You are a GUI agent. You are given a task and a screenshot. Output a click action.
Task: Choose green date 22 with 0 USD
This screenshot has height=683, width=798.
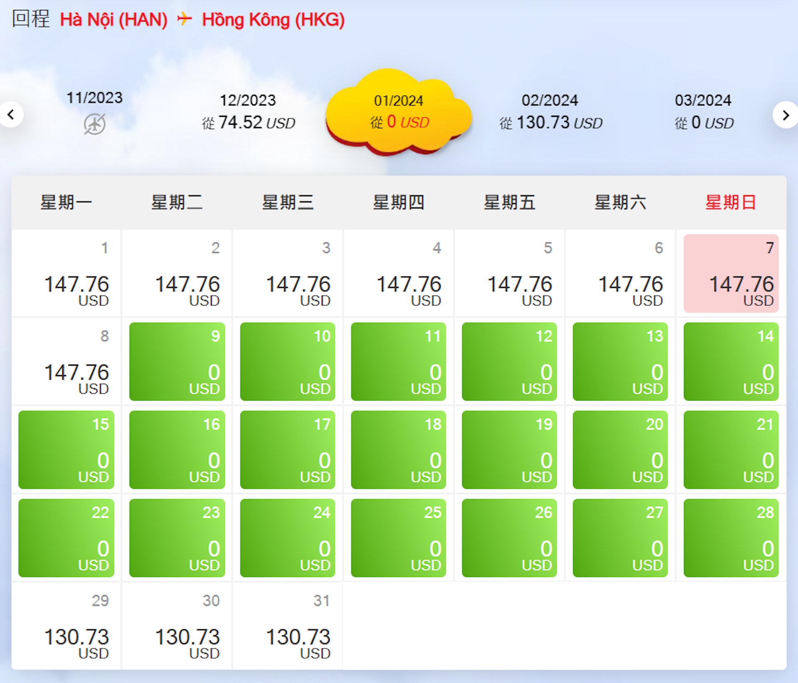[x=66, y=538]
